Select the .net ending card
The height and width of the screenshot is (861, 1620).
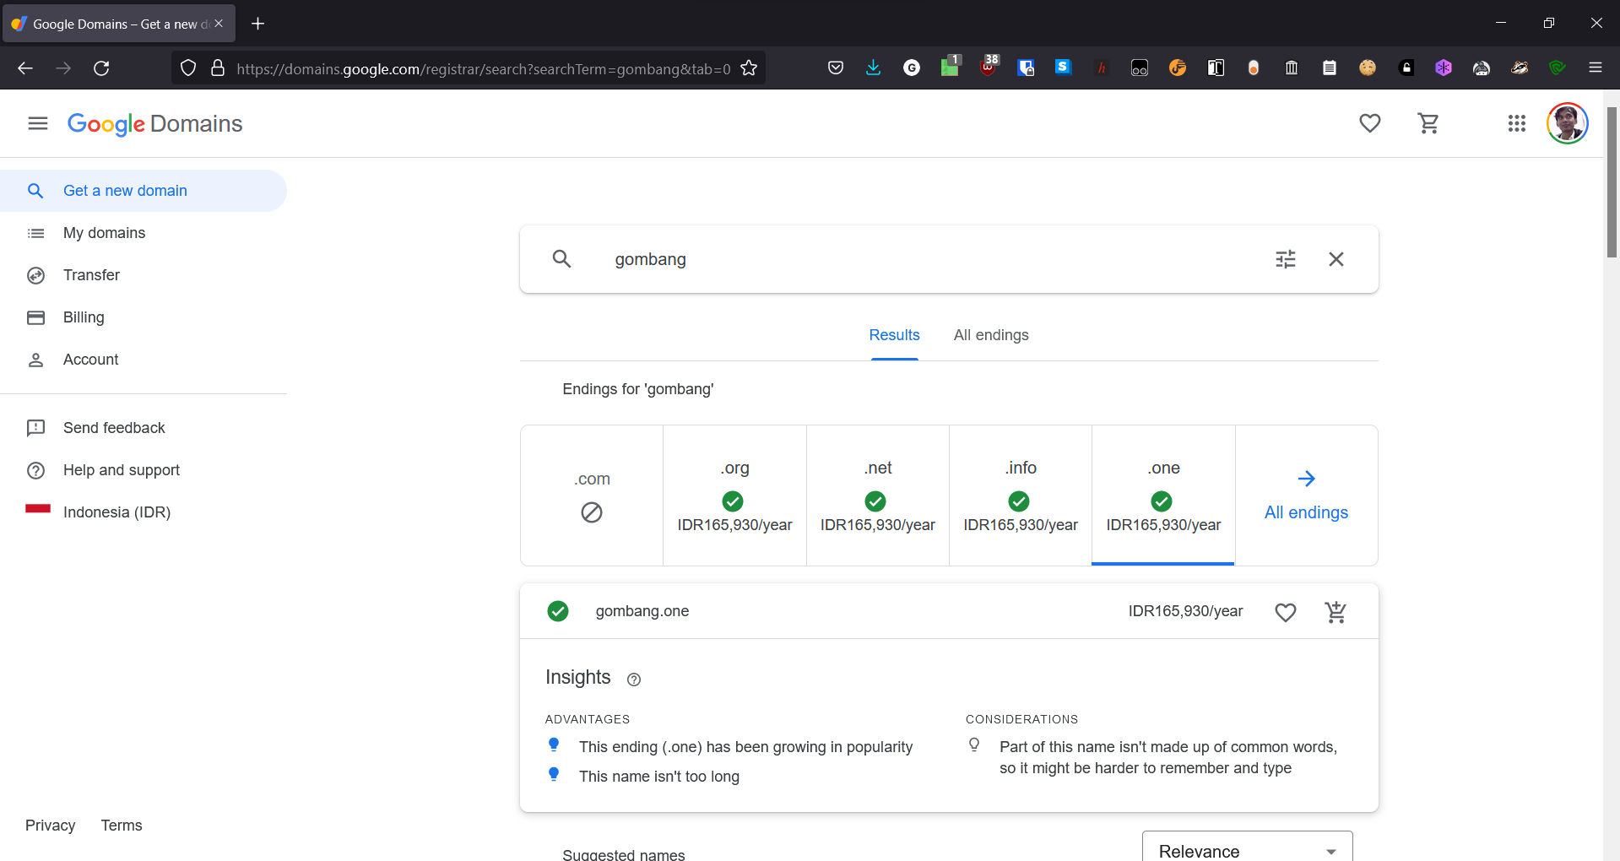pyautogui.click(x=878, y=495)
